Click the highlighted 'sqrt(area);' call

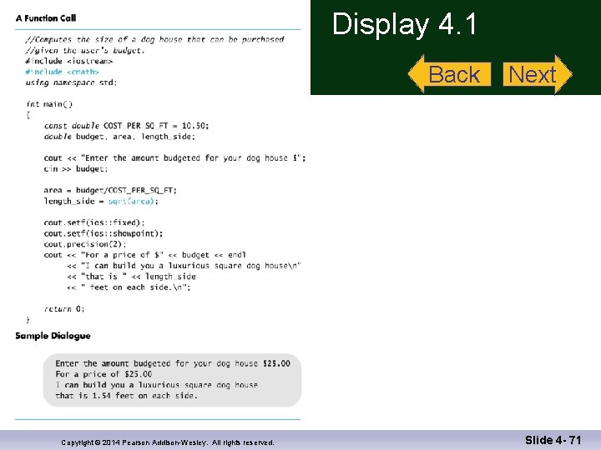tap(133, 201)
